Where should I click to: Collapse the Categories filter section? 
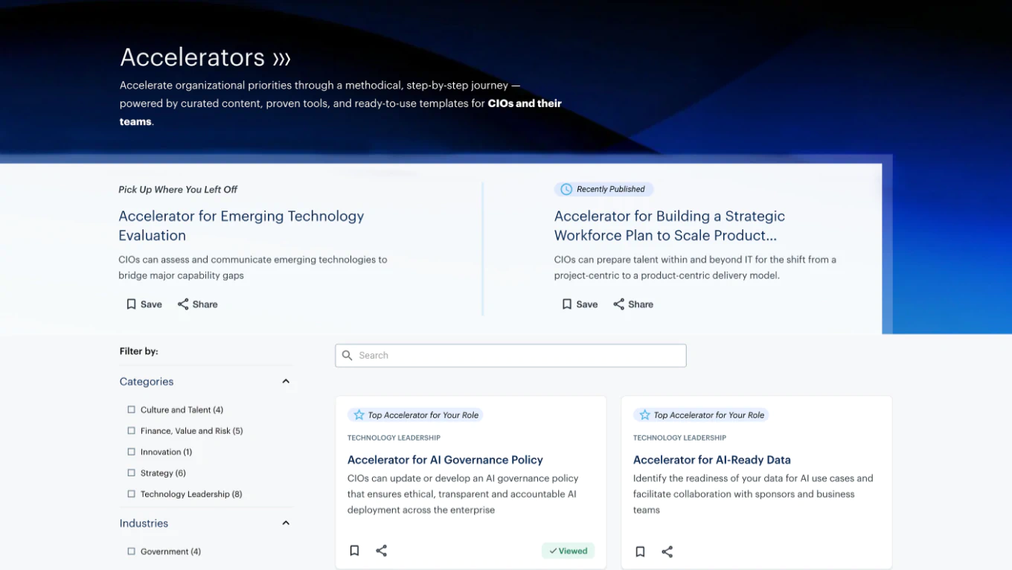pos(286,380)
